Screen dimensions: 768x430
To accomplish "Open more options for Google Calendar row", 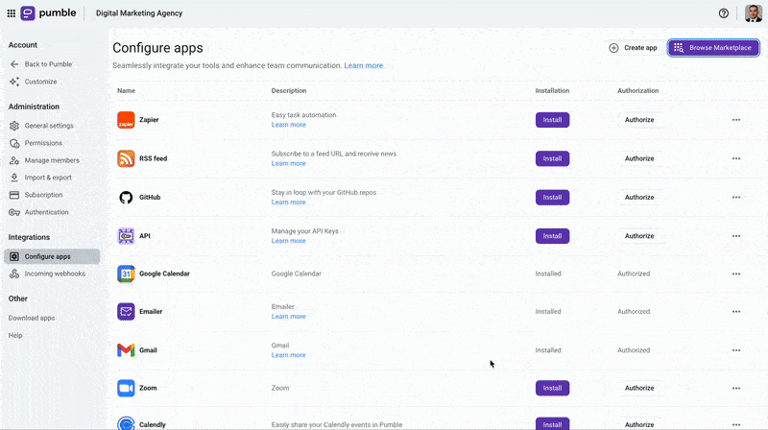I will point(736,274).
